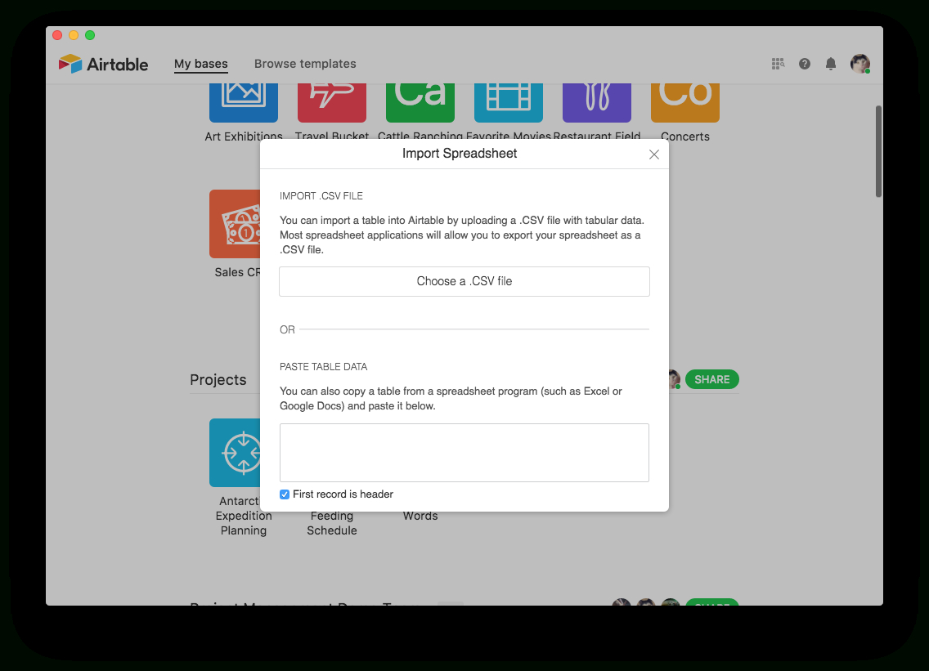Click the Projects workspace heading

coord(218,379)
